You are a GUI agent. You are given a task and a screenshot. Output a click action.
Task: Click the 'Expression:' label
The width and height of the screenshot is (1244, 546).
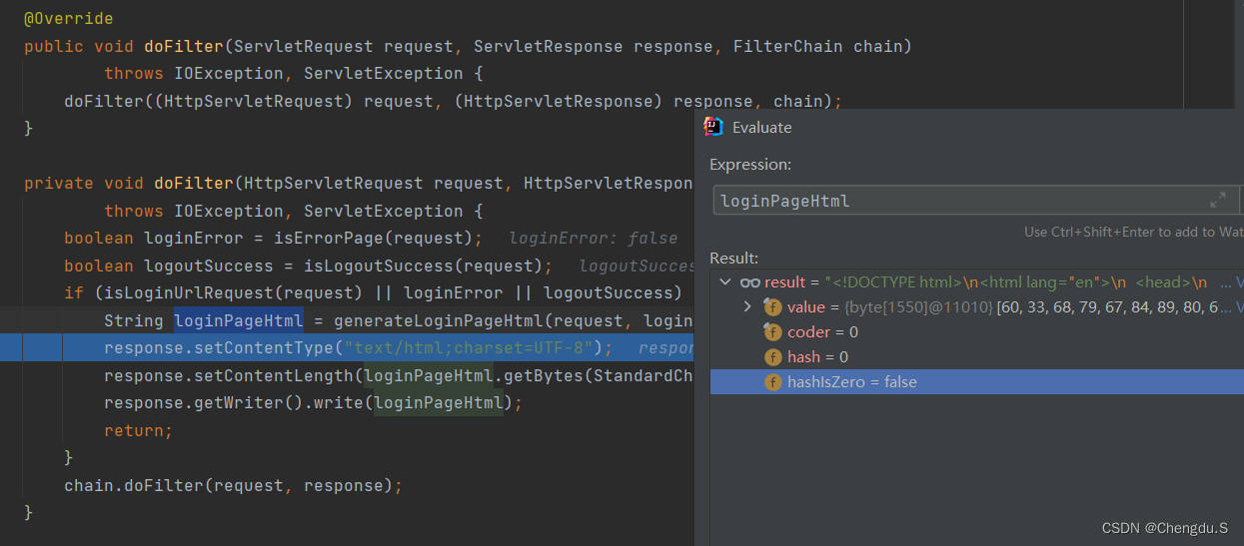click(x=750, y=165)
